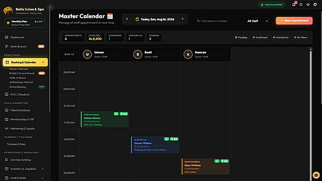
Task: Click Usman's avatar circle
Action: click(87, 55)
